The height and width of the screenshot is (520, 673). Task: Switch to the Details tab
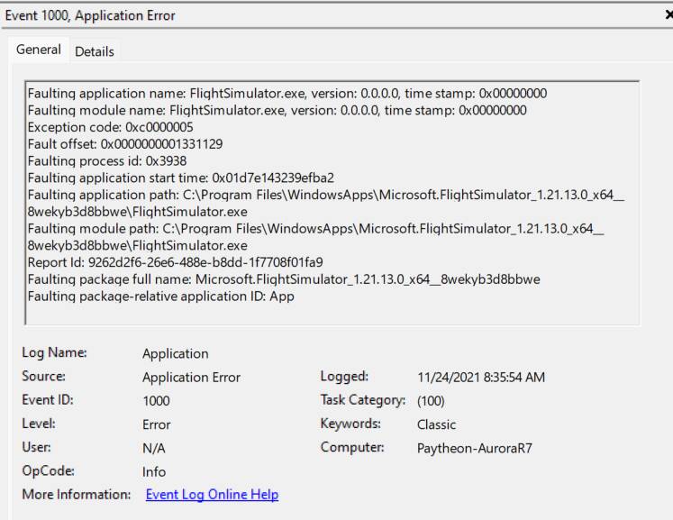pyautogui.click(x=95, y=51)
